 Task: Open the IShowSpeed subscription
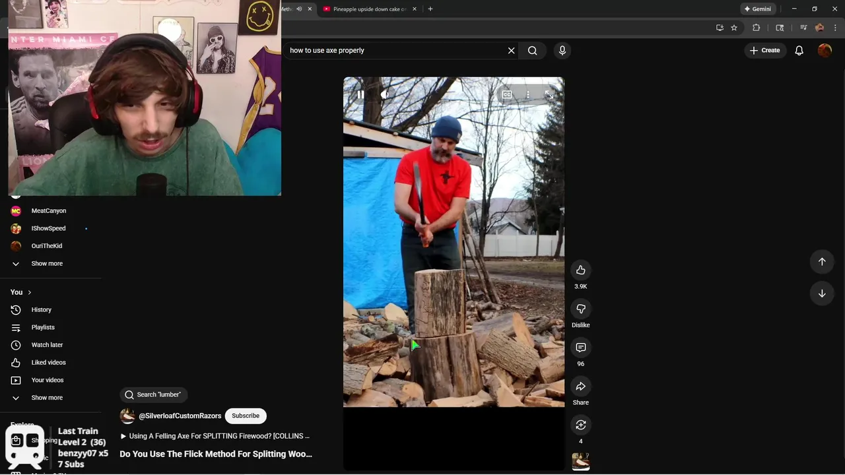49,228
